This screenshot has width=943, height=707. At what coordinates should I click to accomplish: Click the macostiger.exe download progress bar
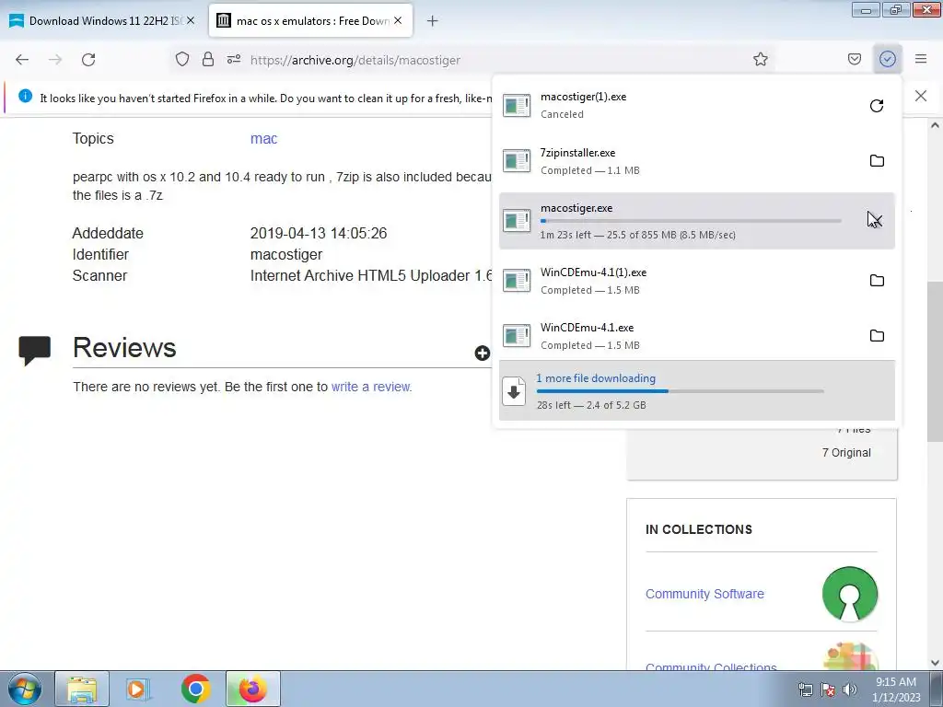tap(691, 221)
